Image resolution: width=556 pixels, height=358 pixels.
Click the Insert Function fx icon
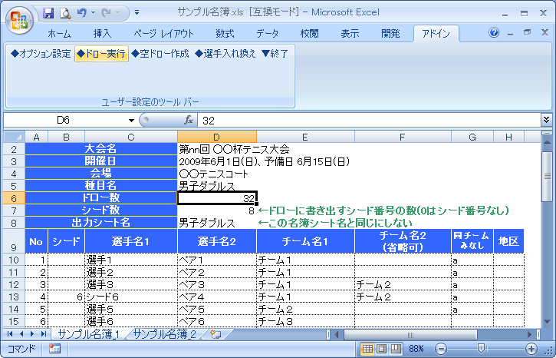(x=189, y=120)
